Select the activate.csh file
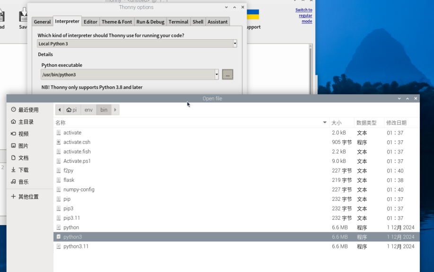The width and height of the screenshot is (434, 272). pos(237,142)
